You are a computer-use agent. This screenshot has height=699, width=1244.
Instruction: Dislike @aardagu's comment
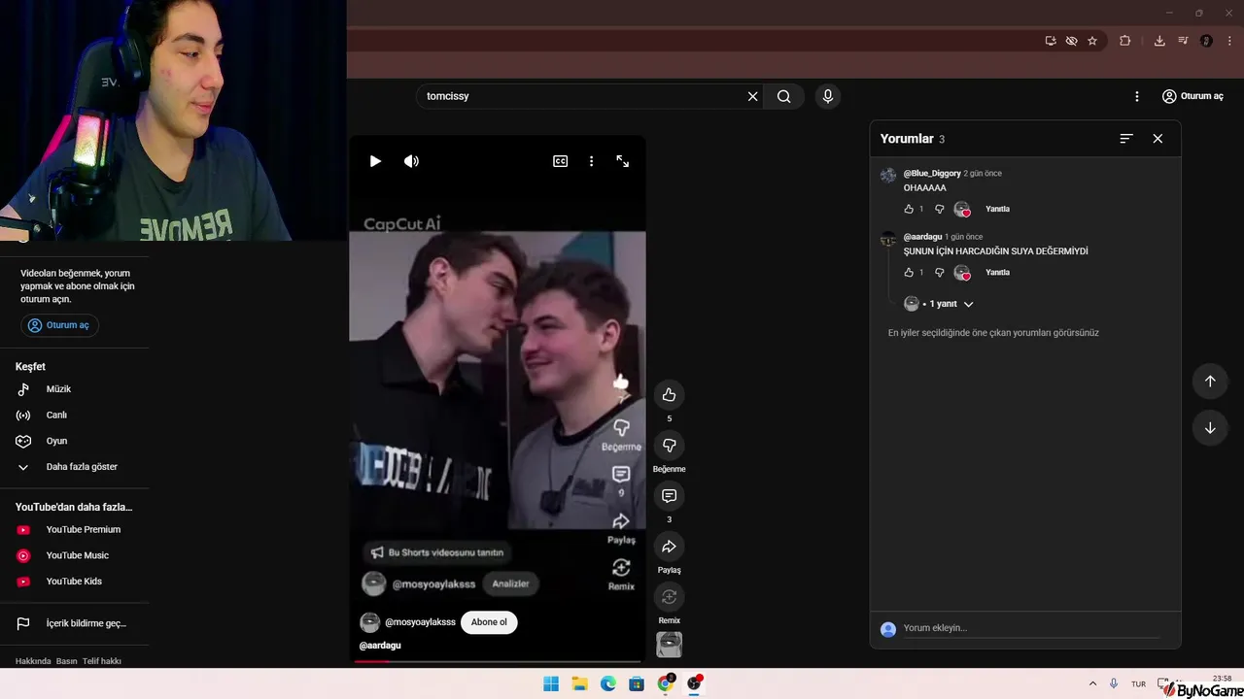pyautogui.click(x=939, y=273)
